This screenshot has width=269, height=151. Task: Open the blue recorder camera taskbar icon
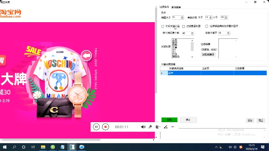click(x=82, y=147)
